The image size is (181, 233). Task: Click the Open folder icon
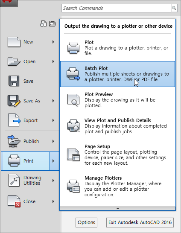click(x=14, y=61)
